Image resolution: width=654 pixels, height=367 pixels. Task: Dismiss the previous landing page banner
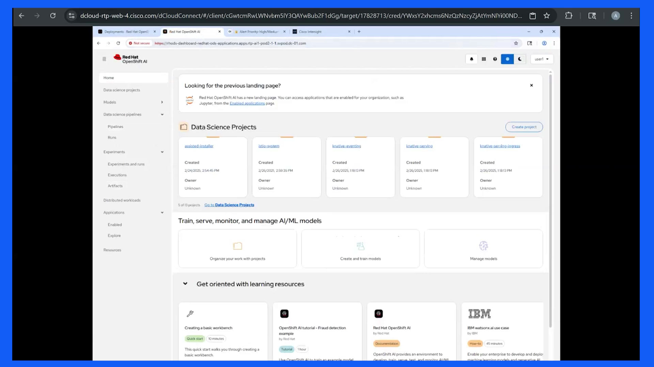point(531,85)
